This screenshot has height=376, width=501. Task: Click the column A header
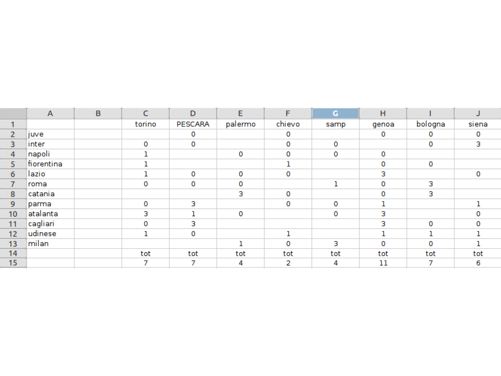click(x=50, y=113)
